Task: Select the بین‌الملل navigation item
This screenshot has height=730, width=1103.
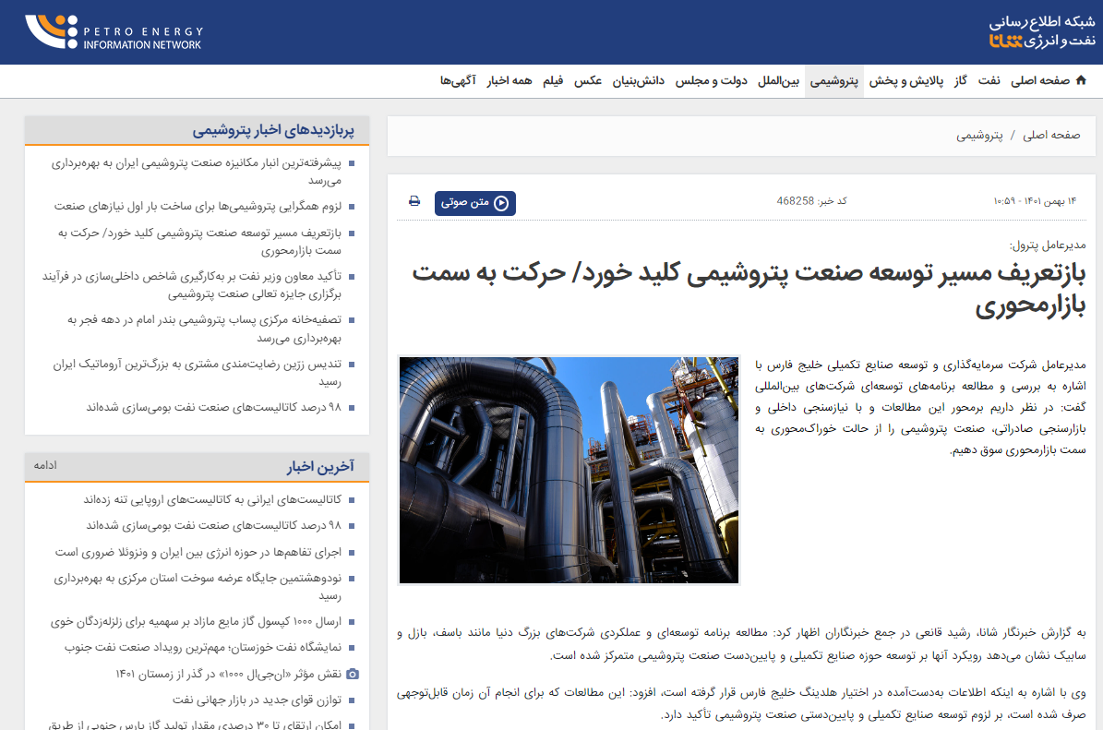Action: (778, 81)
